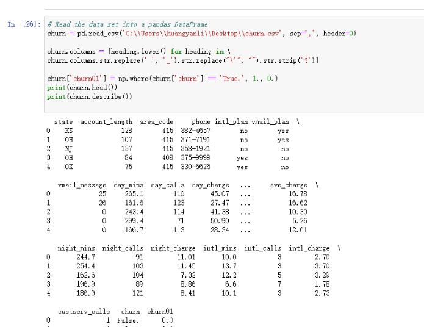Click phone number 375-9999
This screenshot has width=424, height=327.
point(195,157)
